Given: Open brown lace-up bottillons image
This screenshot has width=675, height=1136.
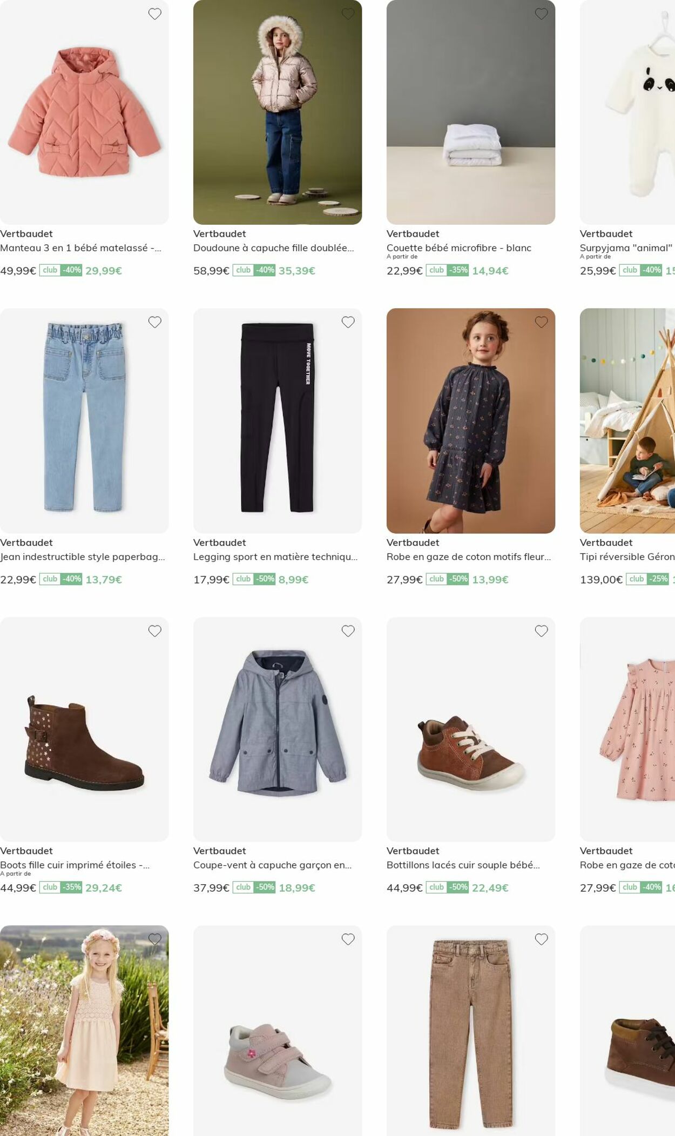Looking at the screenshot, I should (471, 729).
